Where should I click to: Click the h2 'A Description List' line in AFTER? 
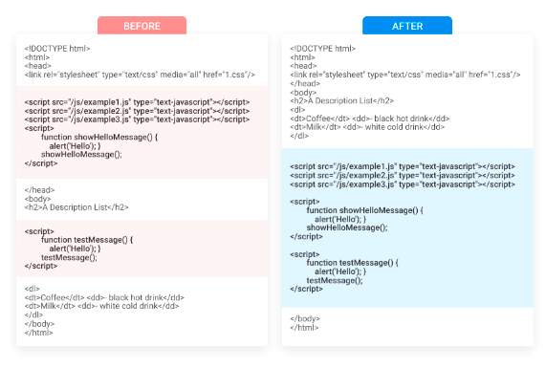[x=342, y=101]
